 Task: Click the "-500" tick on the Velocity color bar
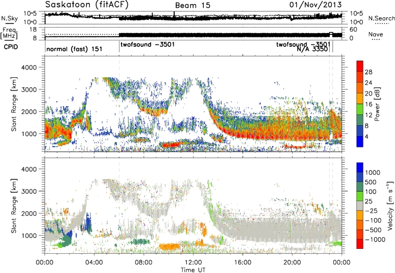[x=373, y=230]
